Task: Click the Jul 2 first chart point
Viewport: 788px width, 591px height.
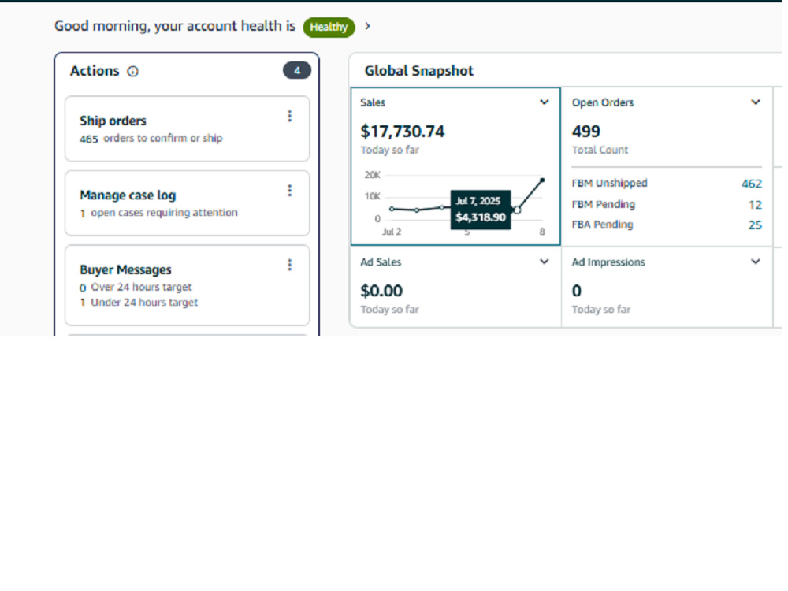Action: click(392, 209)
